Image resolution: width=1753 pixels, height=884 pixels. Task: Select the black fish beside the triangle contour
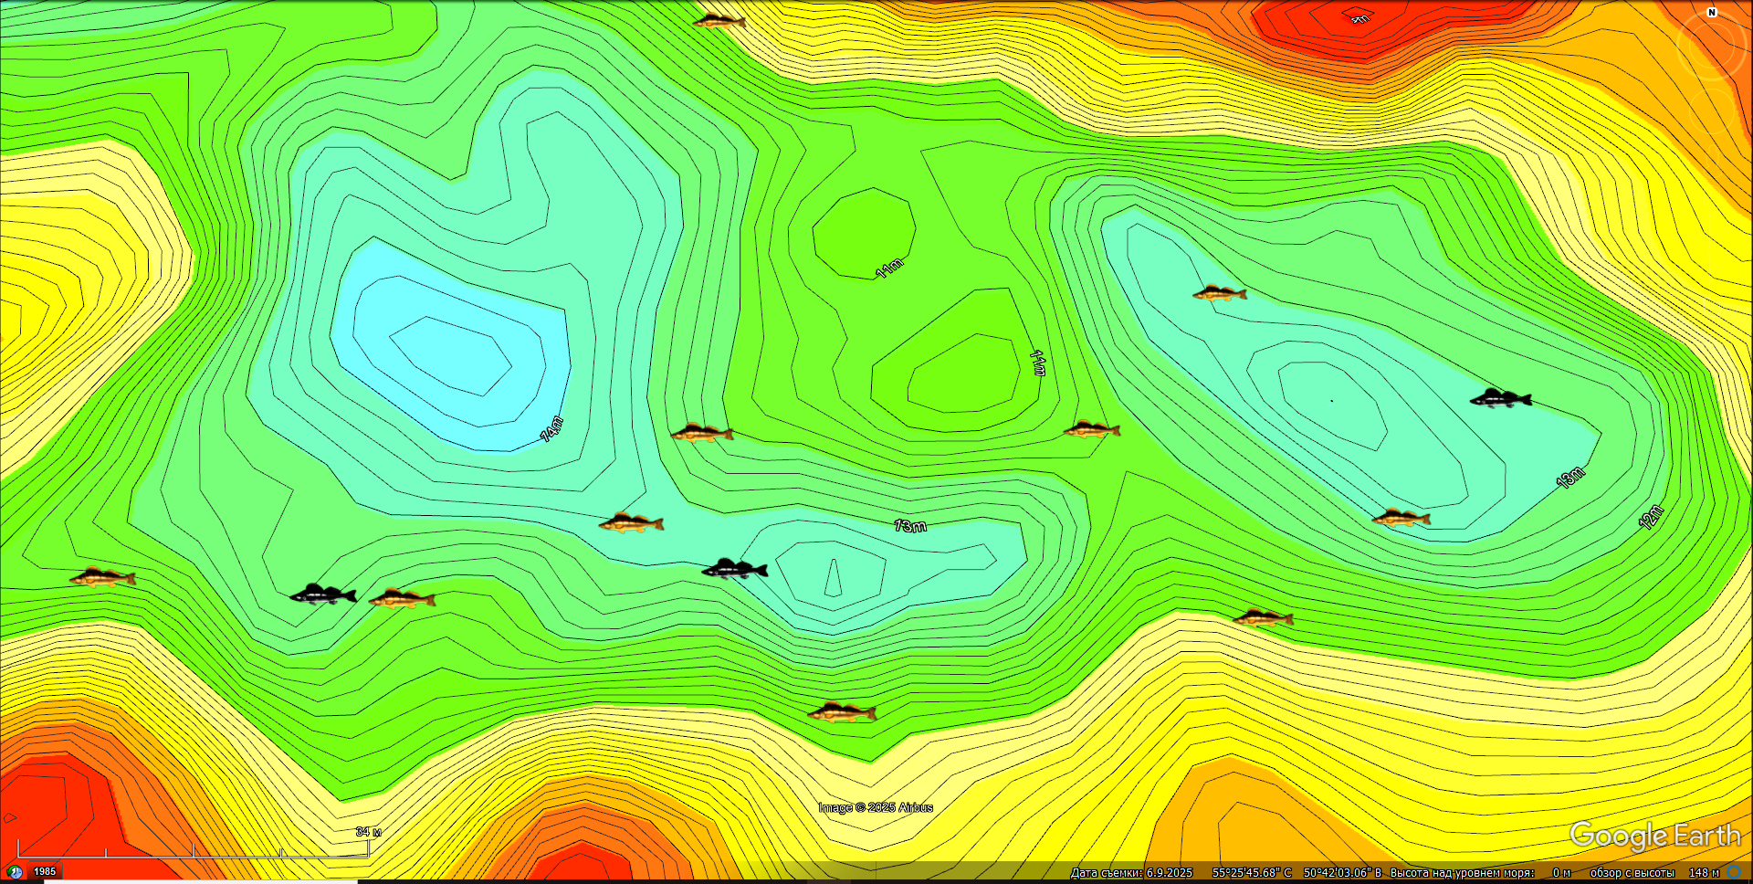click(734, 570)
